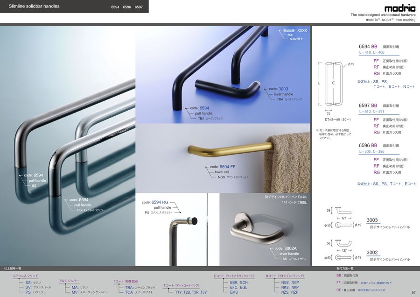Click the modric logo

coord(400,8)
